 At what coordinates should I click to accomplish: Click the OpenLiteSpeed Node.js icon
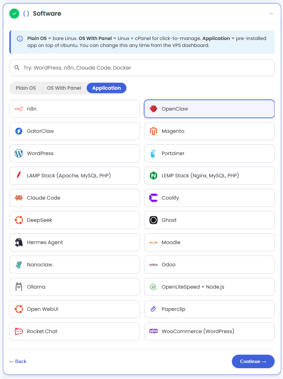(x=154, y=287)
